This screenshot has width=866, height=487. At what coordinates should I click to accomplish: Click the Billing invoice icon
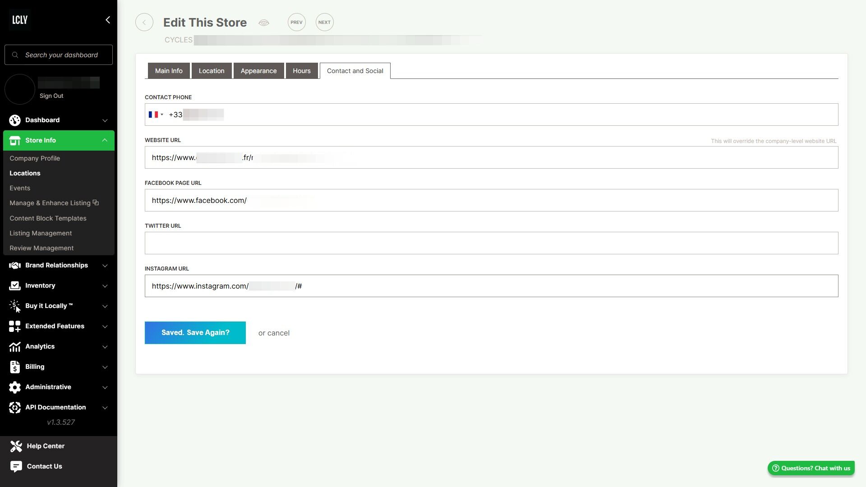pyautogui.click(x=15, y=367)
